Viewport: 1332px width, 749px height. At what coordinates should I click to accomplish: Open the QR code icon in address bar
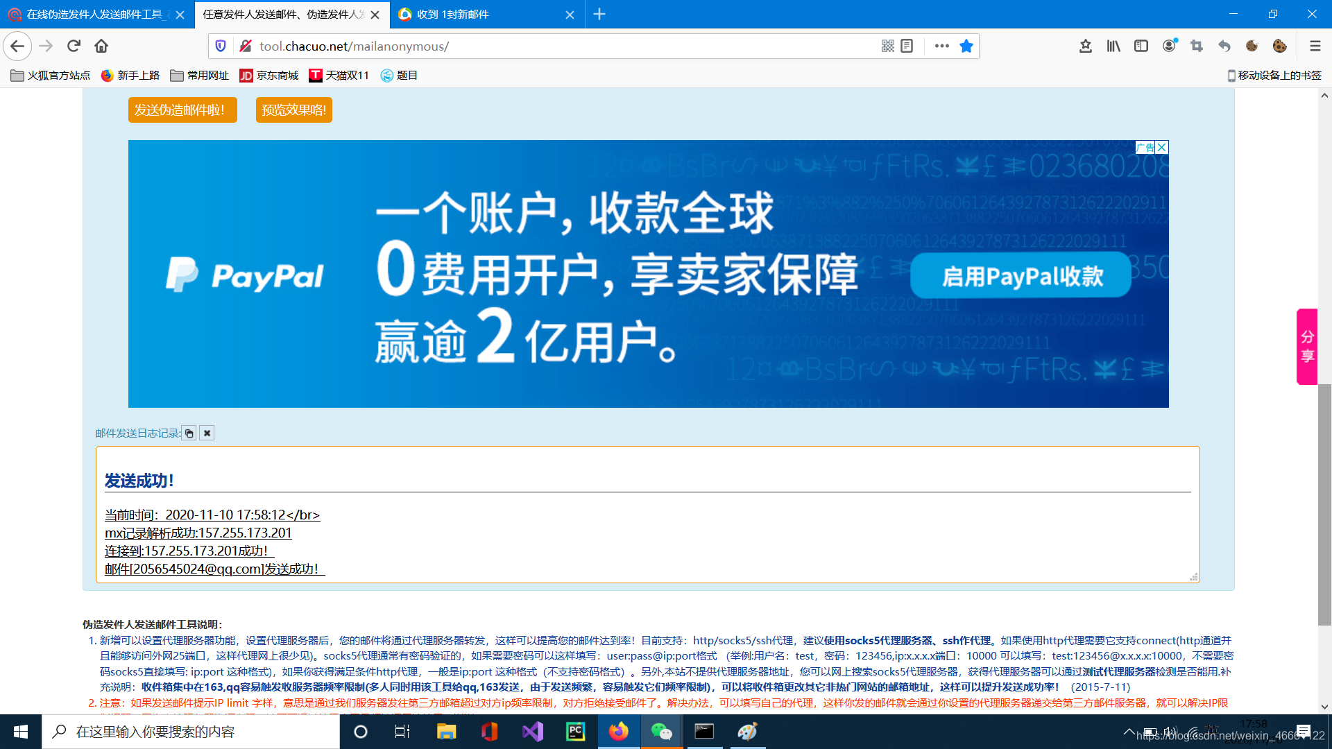click(x=887, y=46)
